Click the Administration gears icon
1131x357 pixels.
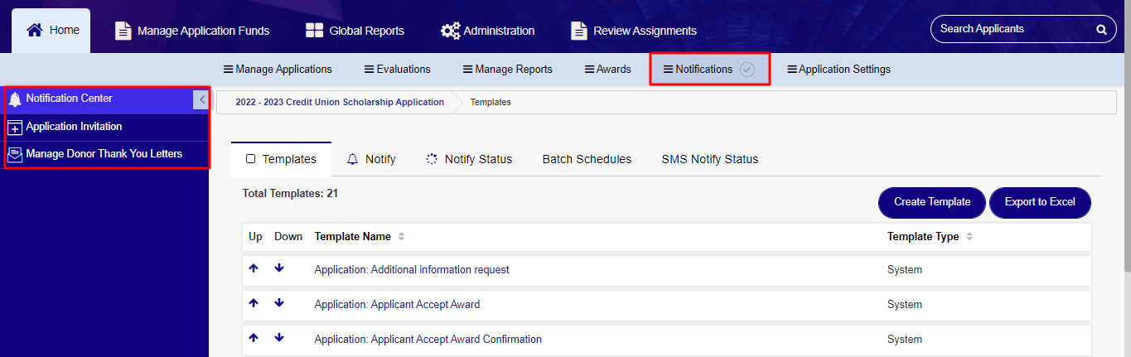(450, 31)
